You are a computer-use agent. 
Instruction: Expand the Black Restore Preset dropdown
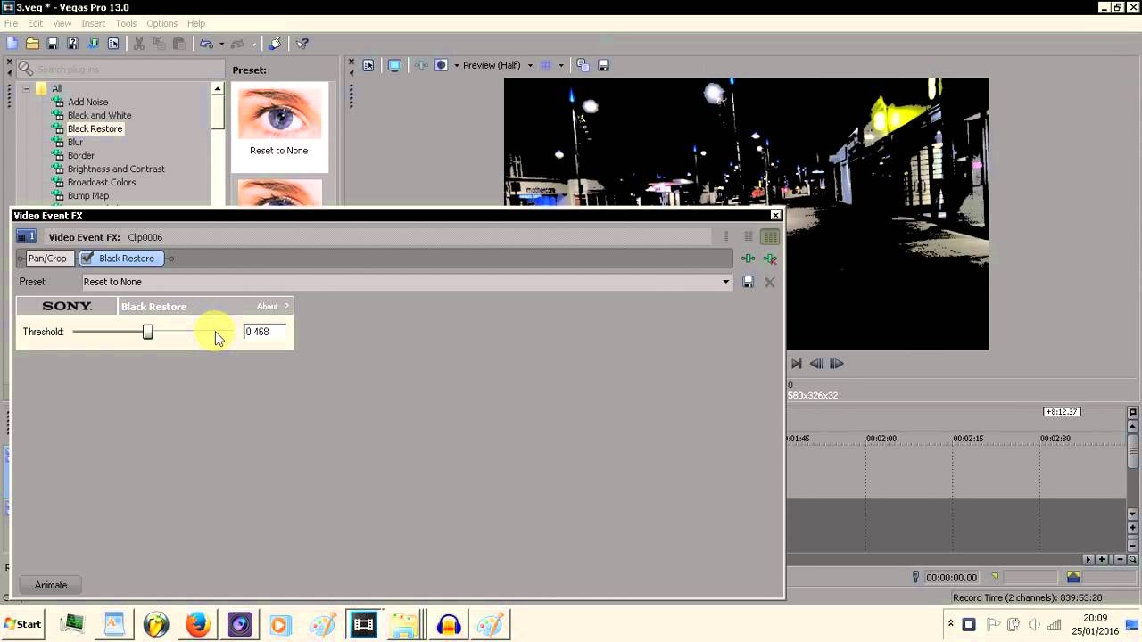click(725, 282)
